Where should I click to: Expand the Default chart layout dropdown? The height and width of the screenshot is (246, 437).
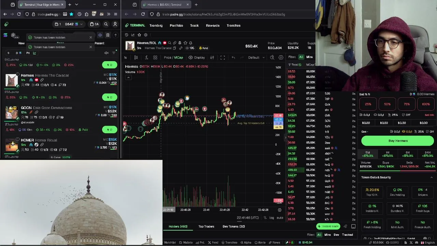click(256, 57)
